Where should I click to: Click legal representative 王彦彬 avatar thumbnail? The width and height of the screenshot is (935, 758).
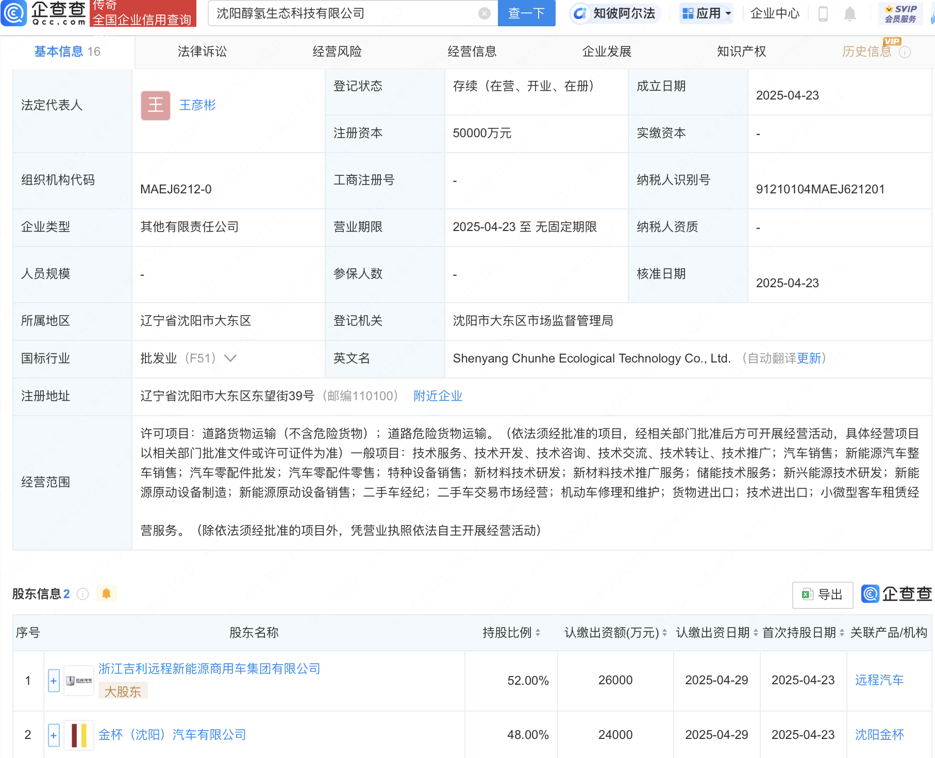pyautogui.click(x=155, y=105)
